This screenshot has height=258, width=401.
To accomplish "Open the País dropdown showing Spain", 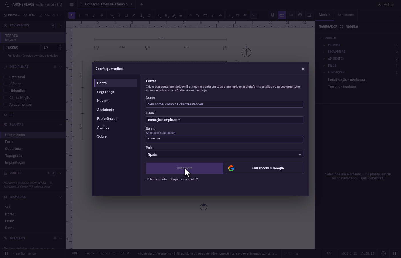I will tap(224, 155).
